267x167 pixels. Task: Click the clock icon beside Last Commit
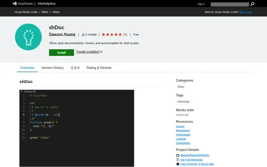click(x=178, y=164)
